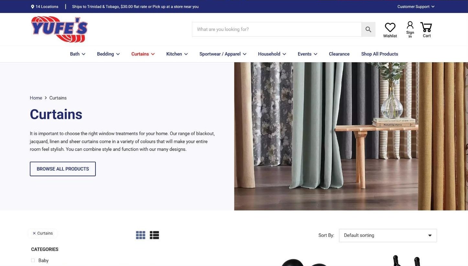
Task: Open Shop All Products
Action: [x=380, y=54]
